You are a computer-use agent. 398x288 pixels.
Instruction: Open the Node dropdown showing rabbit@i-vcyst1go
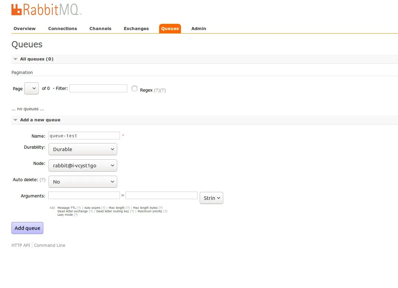pos(83,166)
